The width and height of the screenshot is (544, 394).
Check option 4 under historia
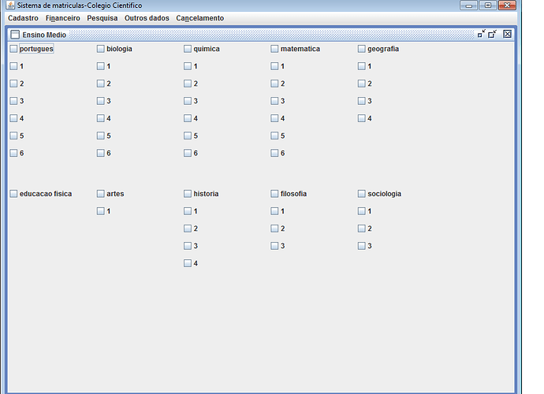pyautogui.click(x=191, y=263)
